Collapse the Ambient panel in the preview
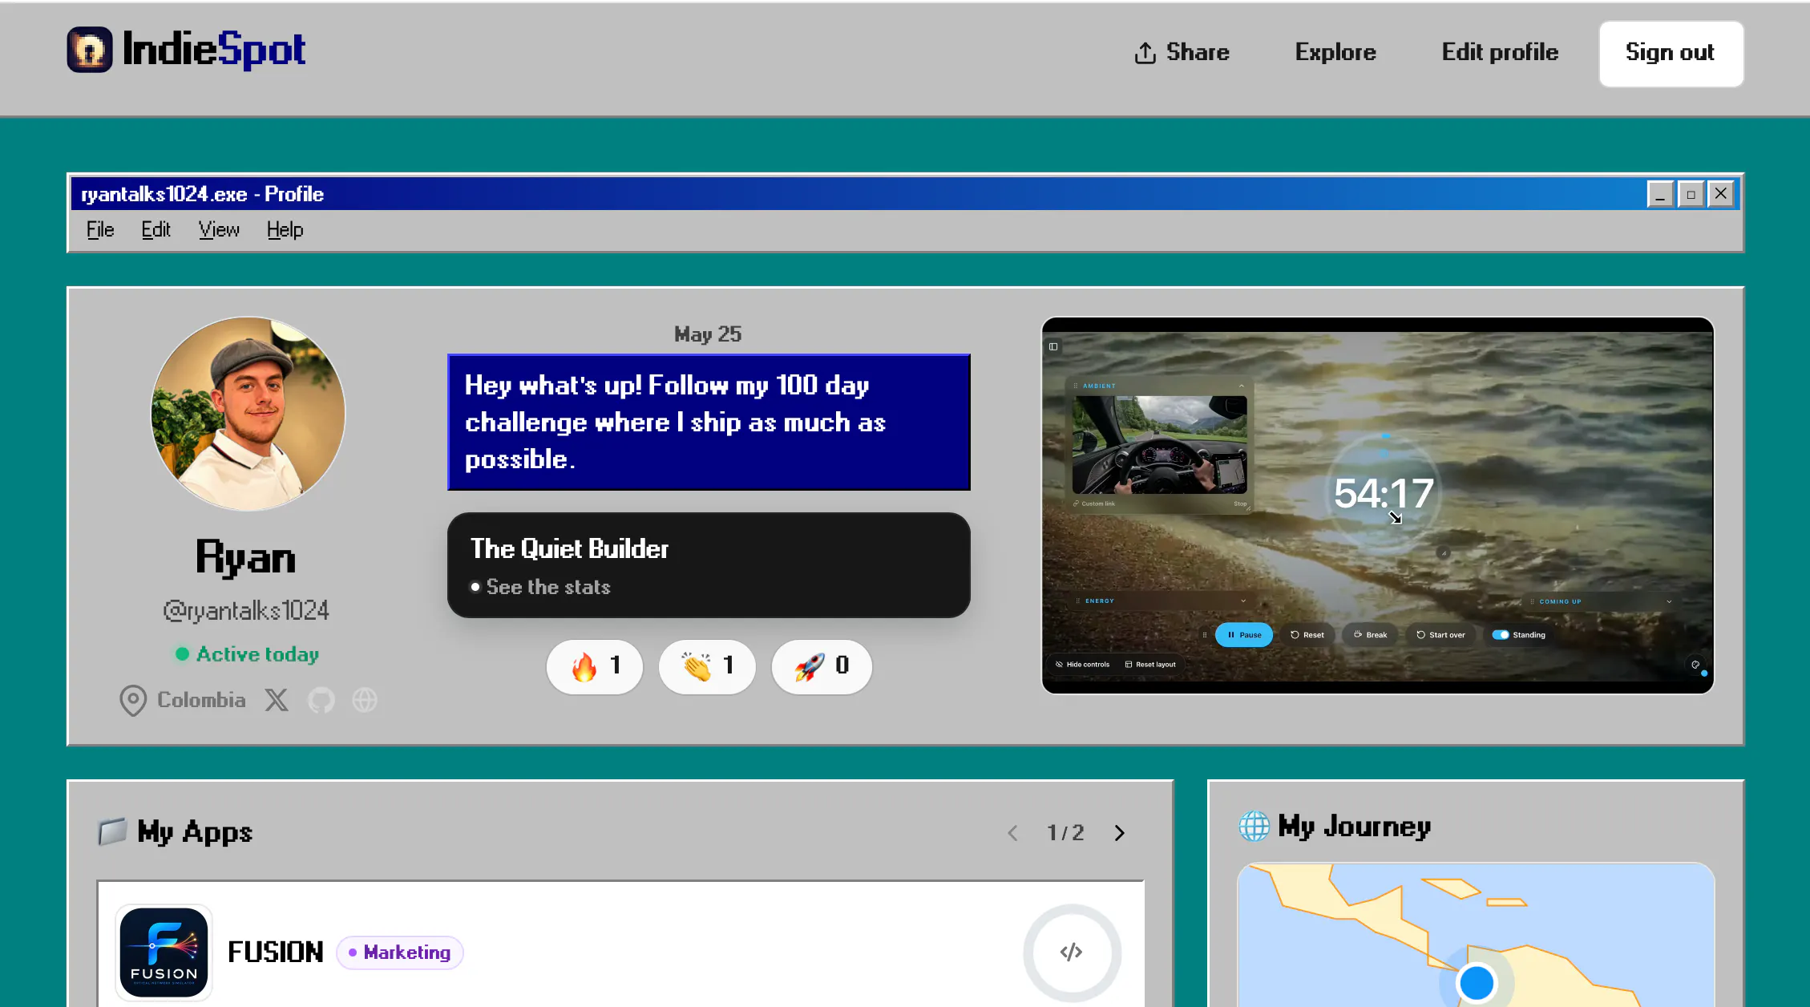The height and width of the screenshot is (1007, 1810). coord(1242,386)
